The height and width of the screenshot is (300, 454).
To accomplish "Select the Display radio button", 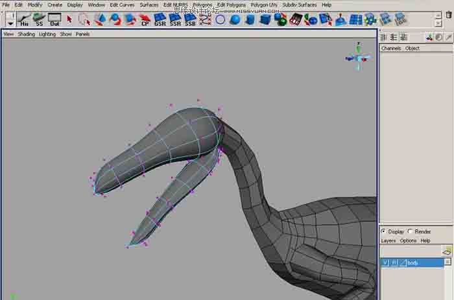I will [384, 231].
